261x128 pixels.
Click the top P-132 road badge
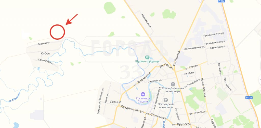221,1
